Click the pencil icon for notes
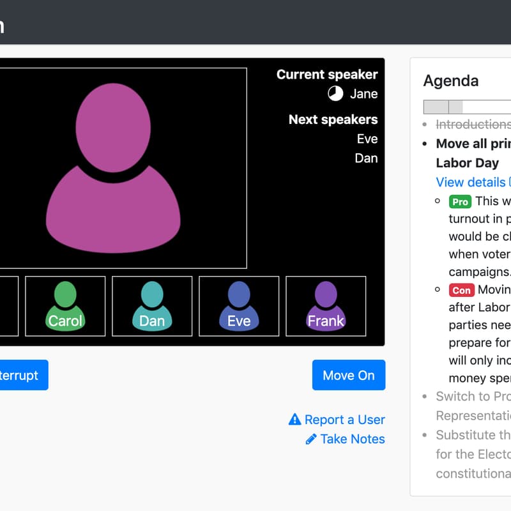 [x=311, y=439]
